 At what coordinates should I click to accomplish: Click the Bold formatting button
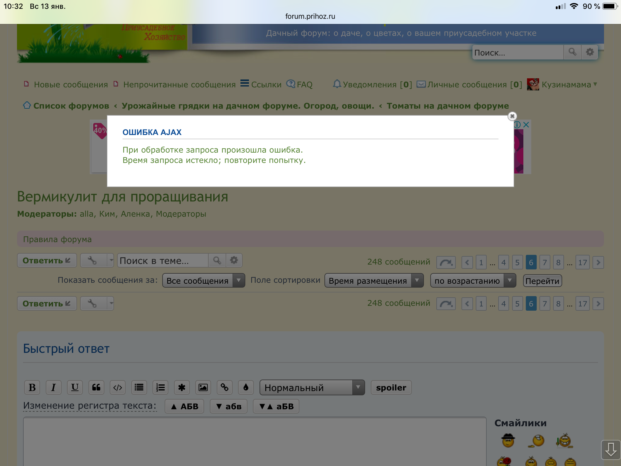[32, 387]
